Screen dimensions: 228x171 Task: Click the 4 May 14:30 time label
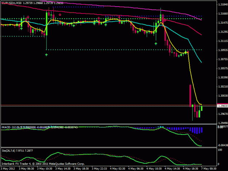tap(172, 169)
